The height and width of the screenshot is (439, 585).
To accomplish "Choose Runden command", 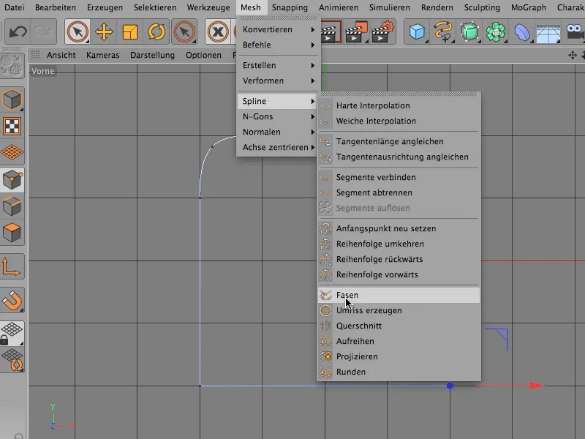I will pyautogui.click(x=399, y=372).
